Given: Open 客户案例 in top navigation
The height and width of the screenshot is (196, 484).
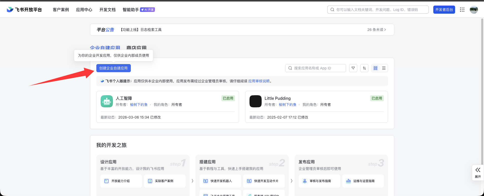Looking at the screenshot, I should (x=61, y=10).
